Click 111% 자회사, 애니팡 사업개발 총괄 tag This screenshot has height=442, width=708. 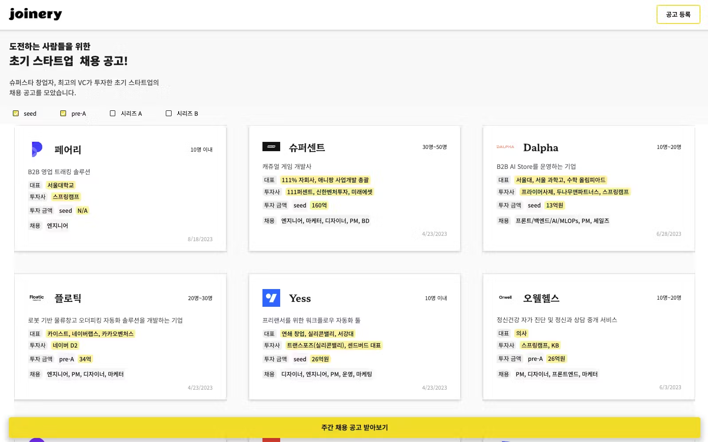[x=325, y=180]
